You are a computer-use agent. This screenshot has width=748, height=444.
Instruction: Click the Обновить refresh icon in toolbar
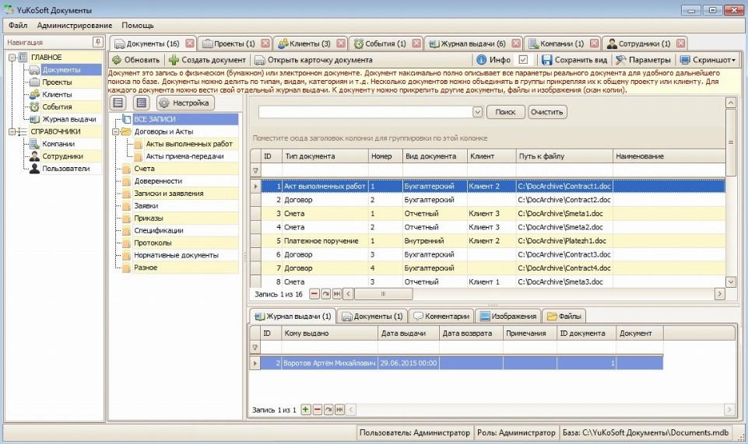[x=117, y=60]
